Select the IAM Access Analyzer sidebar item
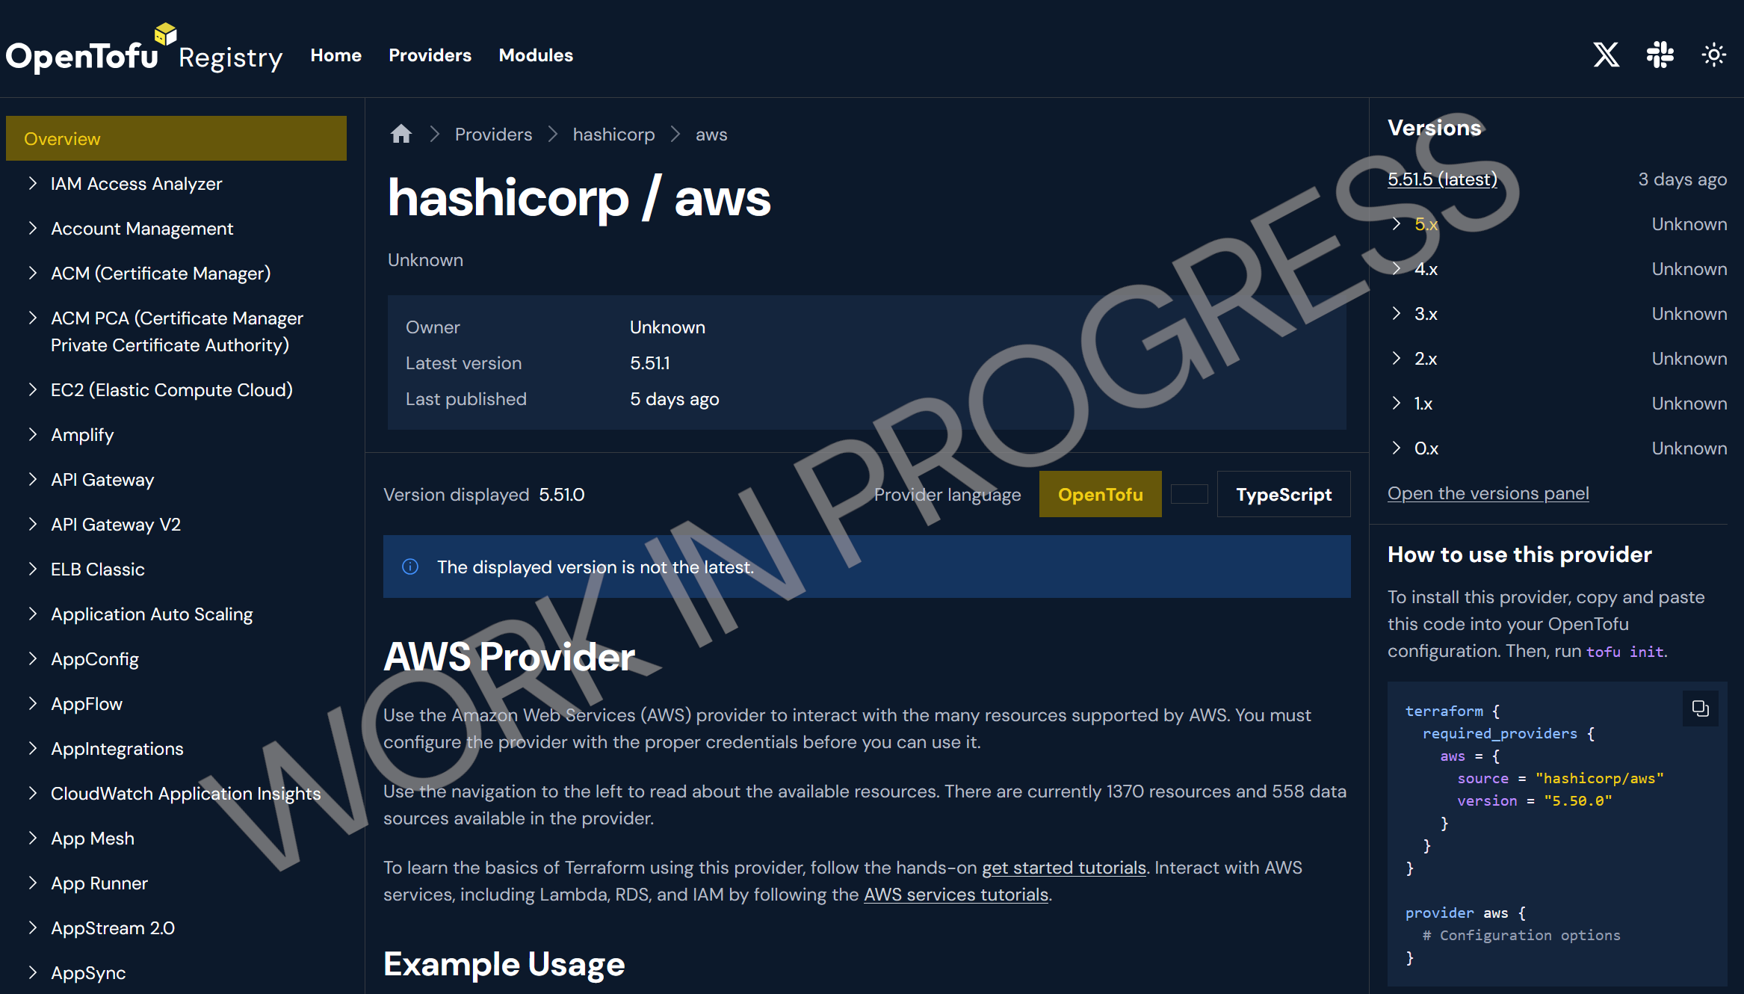 135,183
